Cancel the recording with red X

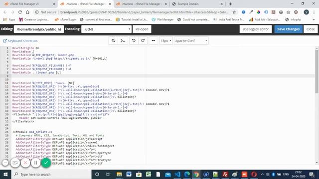[x=25, y=163]
